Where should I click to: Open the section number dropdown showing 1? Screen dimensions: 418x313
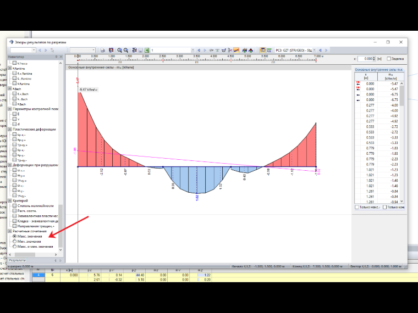point(193,51)
